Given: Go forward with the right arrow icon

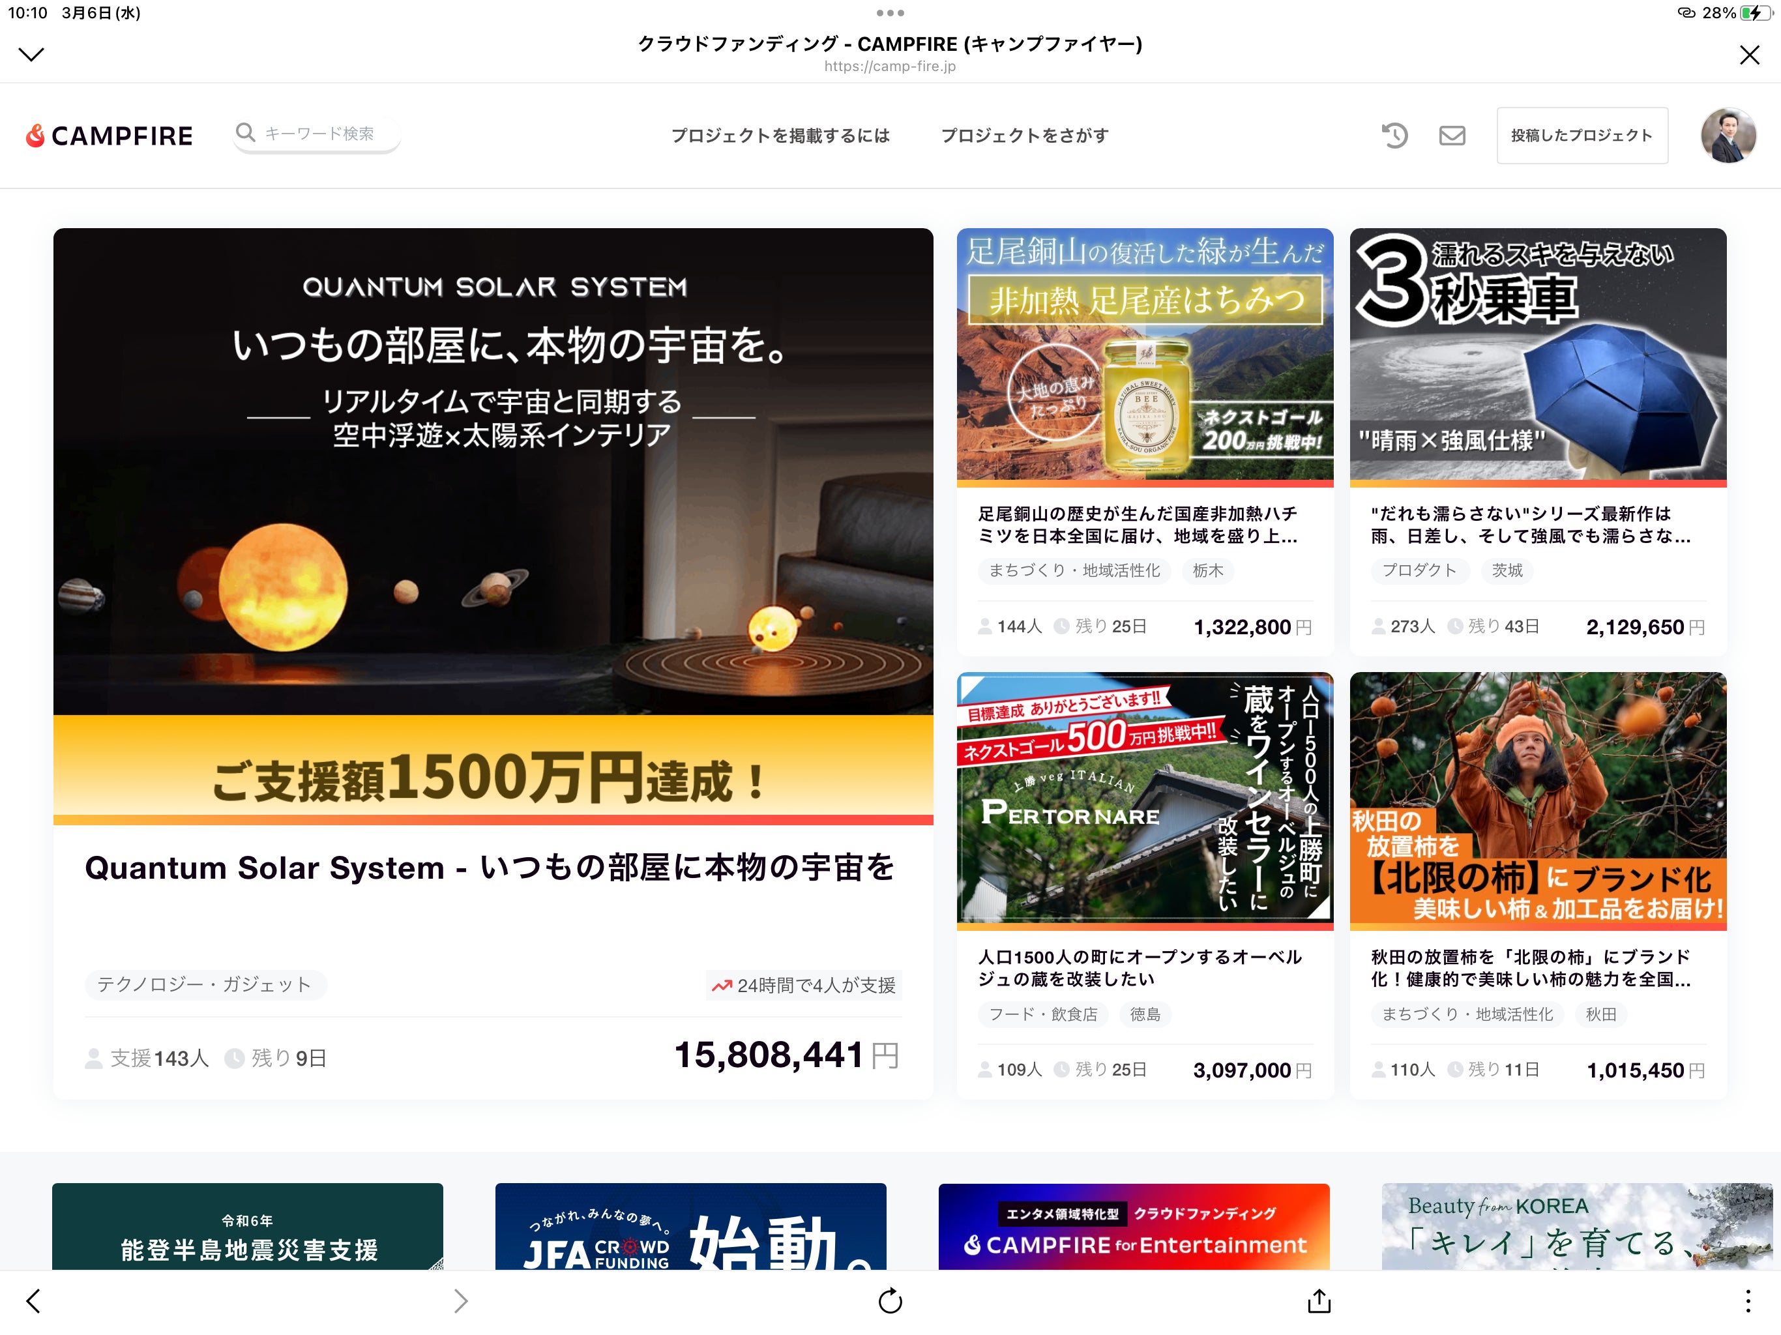Looking at the screenshot, I should (460, 1300).
